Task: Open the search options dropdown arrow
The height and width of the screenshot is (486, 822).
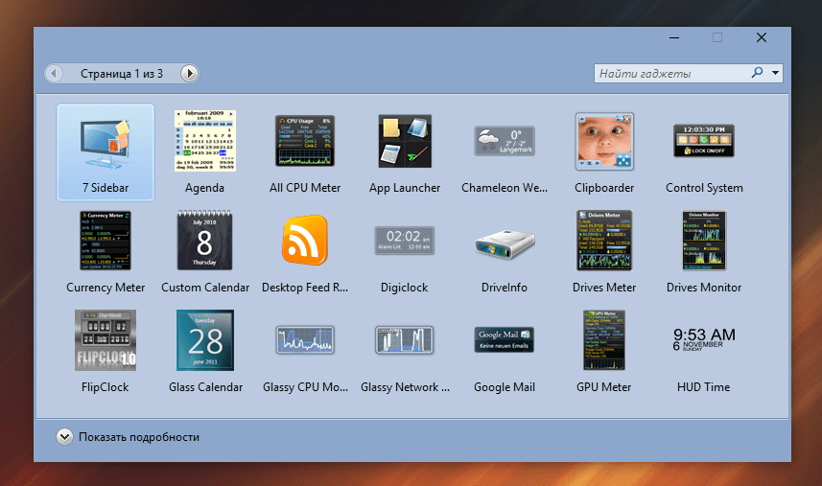Action: click(775, 73)
